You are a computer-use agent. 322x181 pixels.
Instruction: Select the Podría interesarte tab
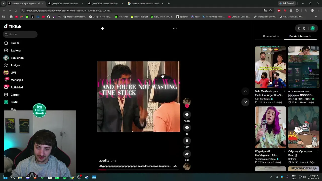(x=300, y=36)
